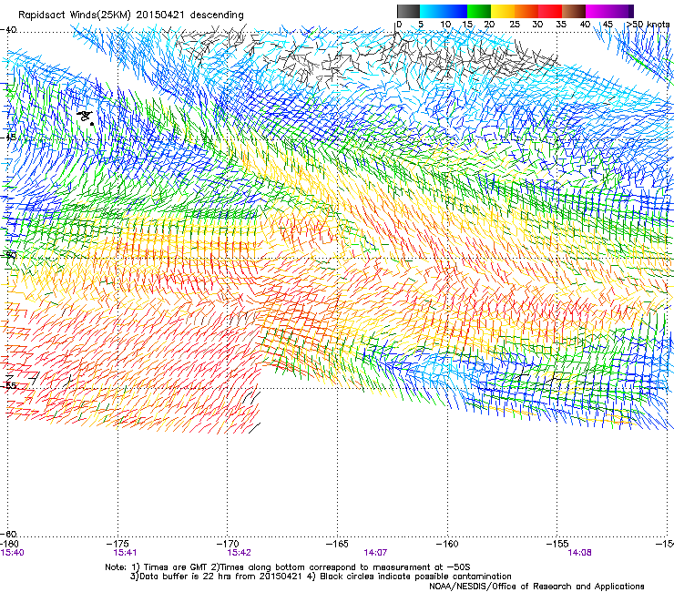The height and width of the screenshot is (592, 674).
Task: Click the black island outline near -45 latitude
Action: (x=85, y=117)
